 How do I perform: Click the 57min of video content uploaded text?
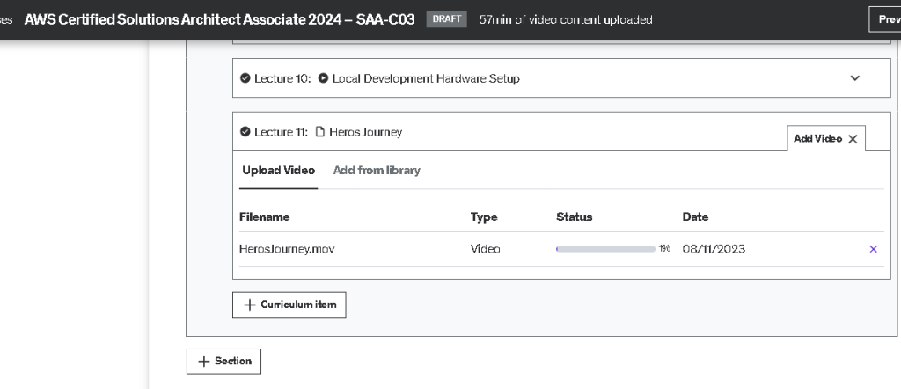click(566, 19)
